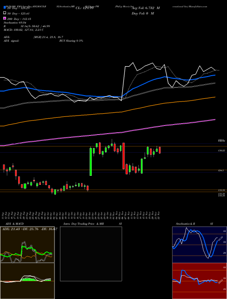Click the tallest red candlestick on price chart

123,156
